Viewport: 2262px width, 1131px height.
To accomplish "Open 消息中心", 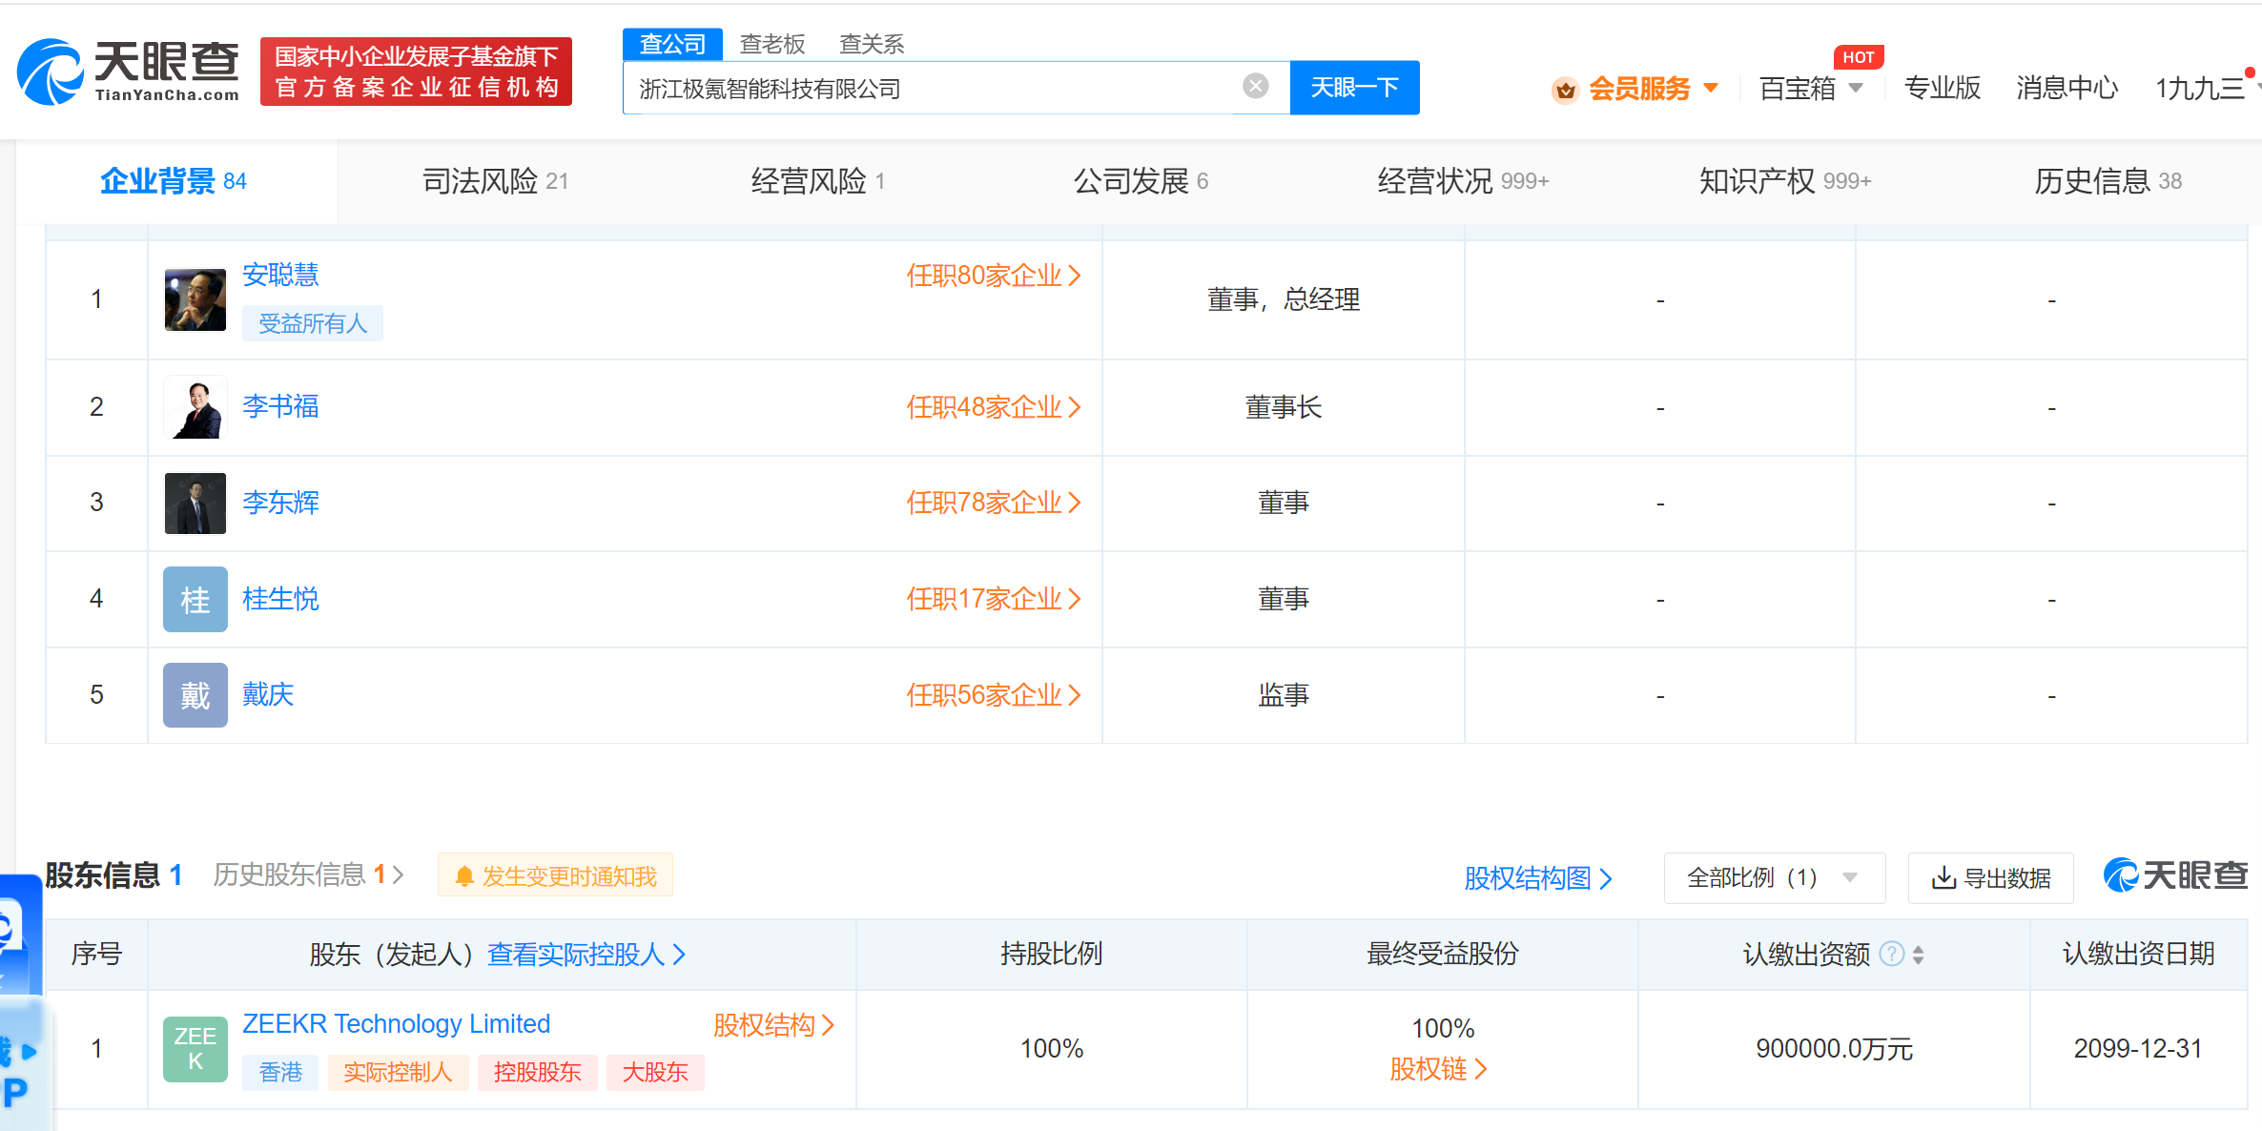I will click(x=2067, y=88).
